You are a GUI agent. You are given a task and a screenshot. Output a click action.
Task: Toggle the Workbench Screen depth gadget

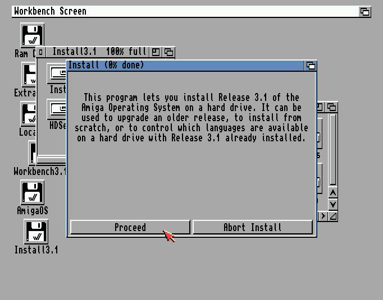point(365,11)
